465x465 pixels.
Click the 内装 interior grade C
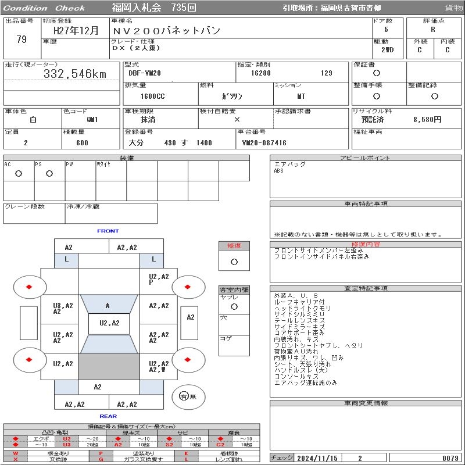(447, 50)
